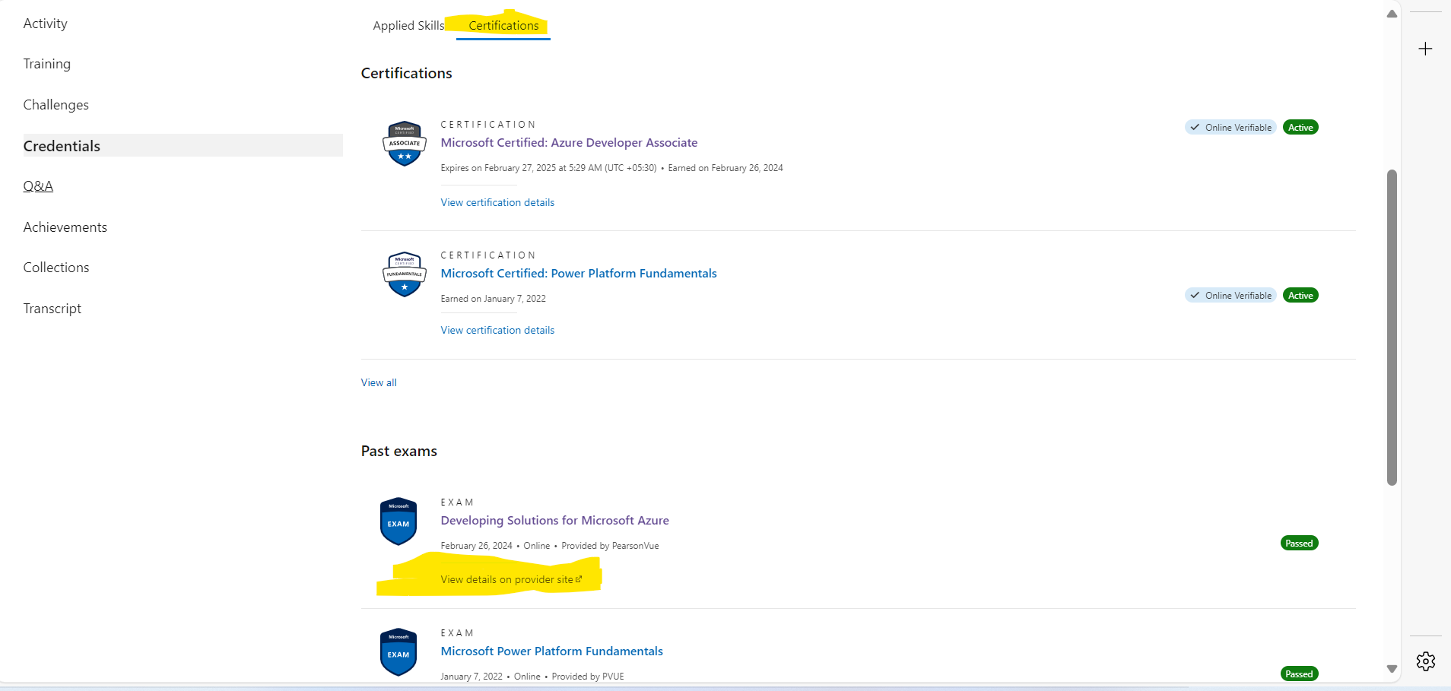Switch to the Applied Skills tab
This screenshot has height=691, width=1451.
(408, 26)
